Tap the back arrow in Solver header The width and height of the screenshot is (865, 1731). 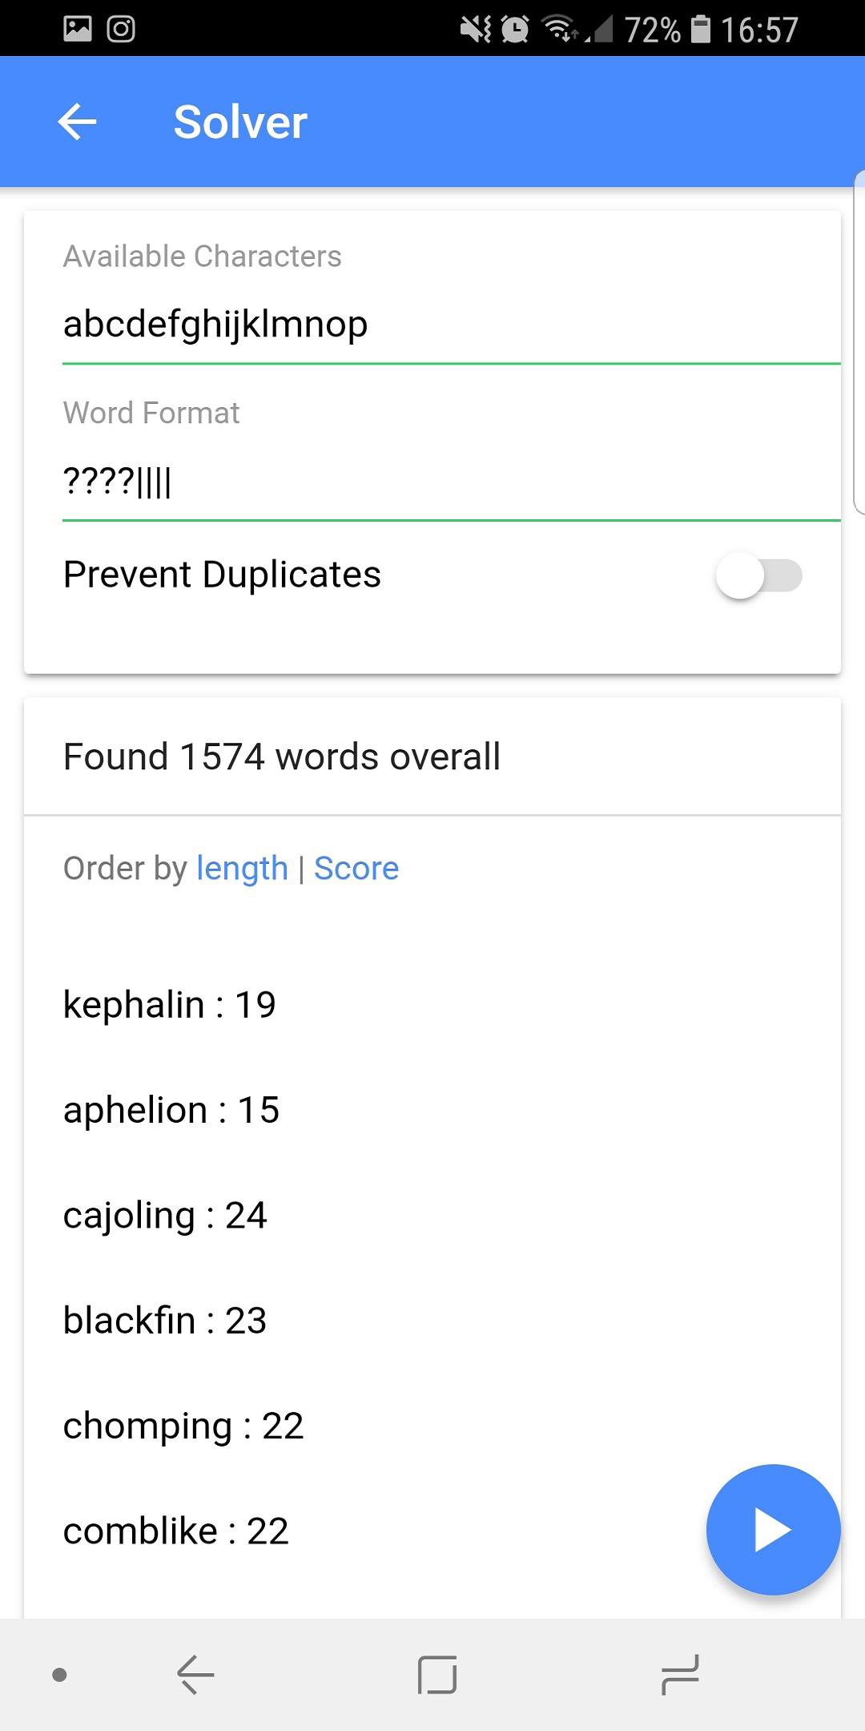pyautogui.click(x=78, y=122)
